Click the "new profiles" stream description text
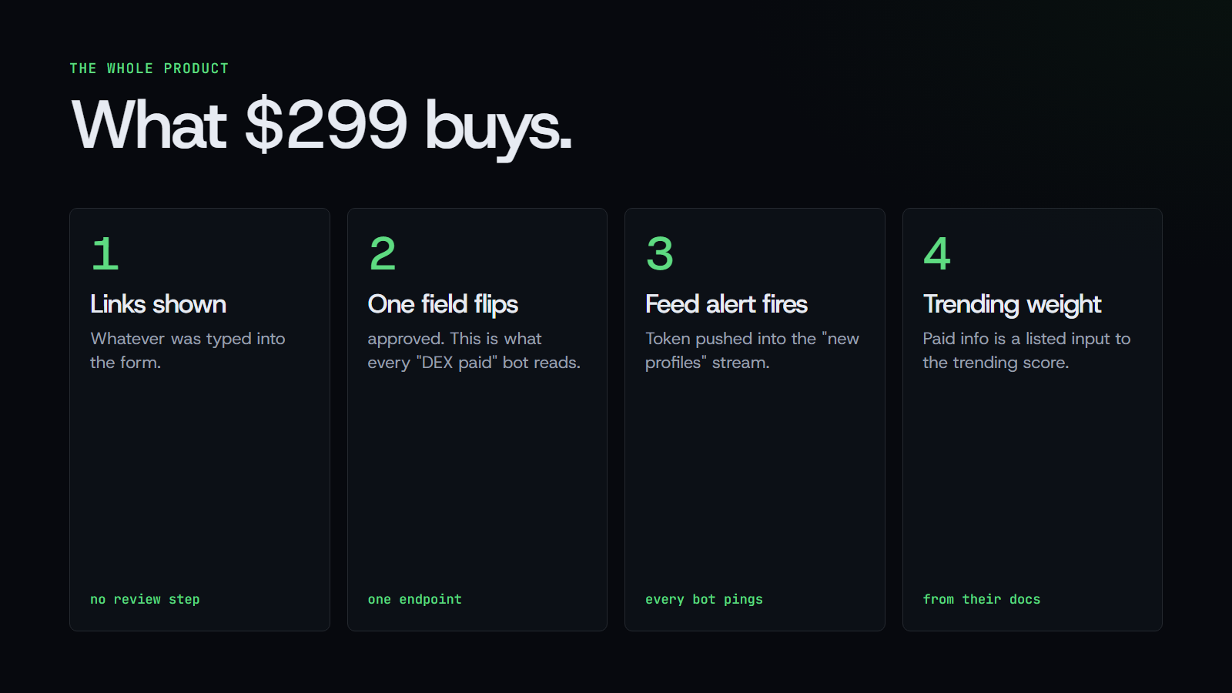The width and height of the screenshot is (1232, 693). [x=752, y=350]
